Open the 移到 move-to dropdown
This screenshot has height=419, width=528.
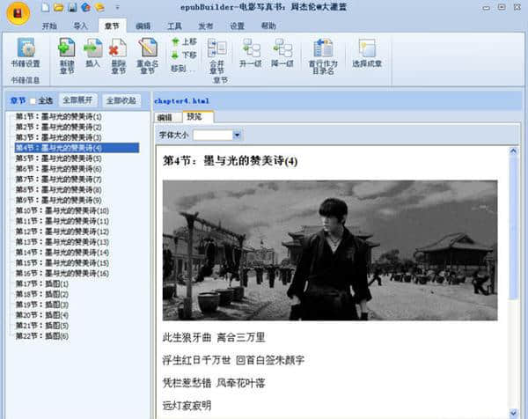click(x=185, y=68)
